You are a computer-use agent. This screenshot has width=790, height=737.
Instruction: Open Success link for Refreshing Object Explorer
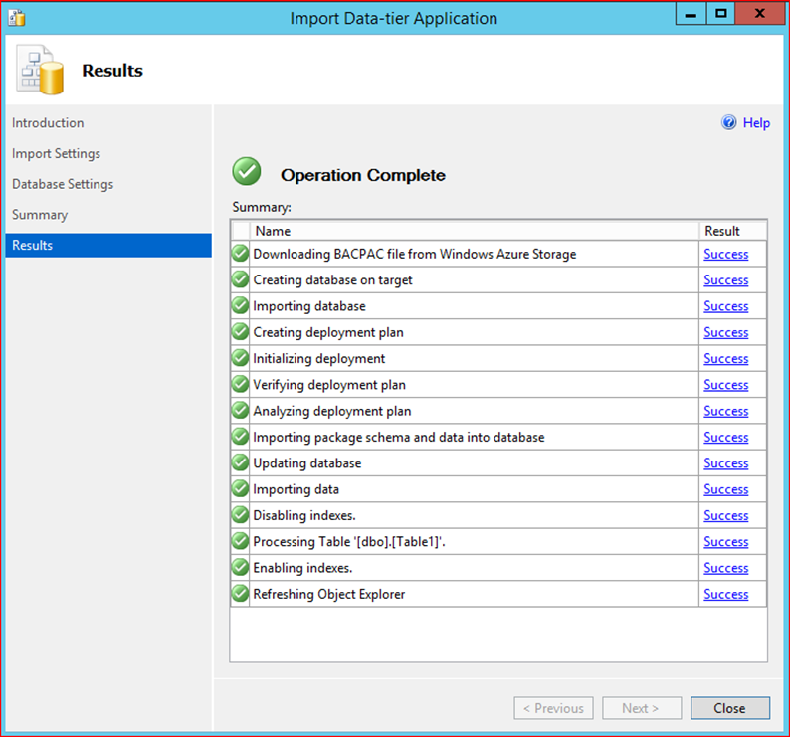(726, 595)
